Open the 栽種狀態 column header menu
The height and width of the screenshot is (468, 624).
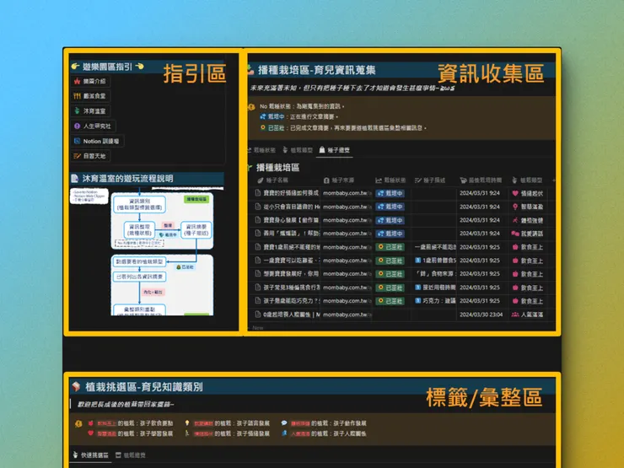click(390, 180)
